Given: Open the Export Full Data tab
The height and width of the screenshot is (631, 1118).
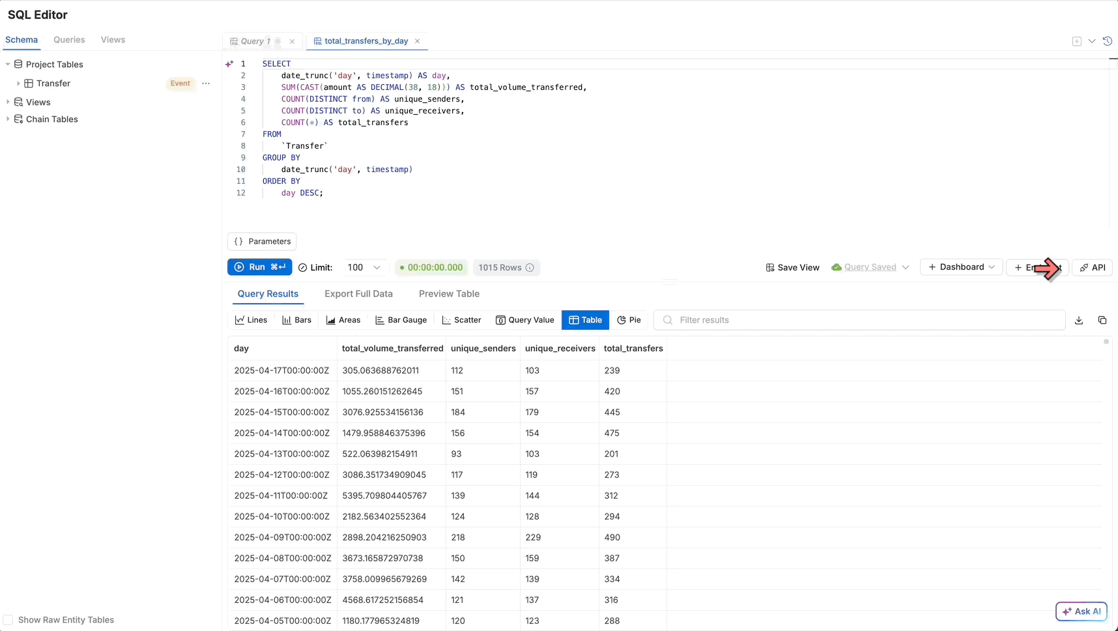Looking at the screenshot, I should click(358, 294).
